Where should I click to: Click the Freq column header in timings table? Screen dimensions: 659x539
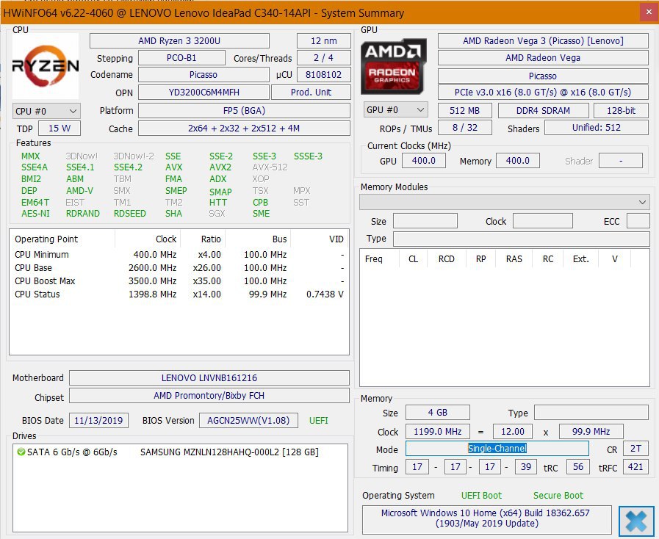[379, 258]
